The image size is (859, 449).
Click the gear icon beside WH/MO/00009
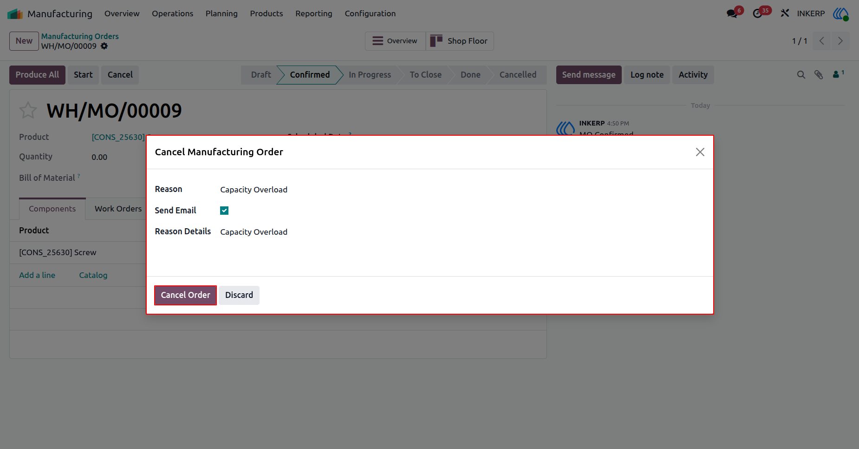(x=104, y=46)
